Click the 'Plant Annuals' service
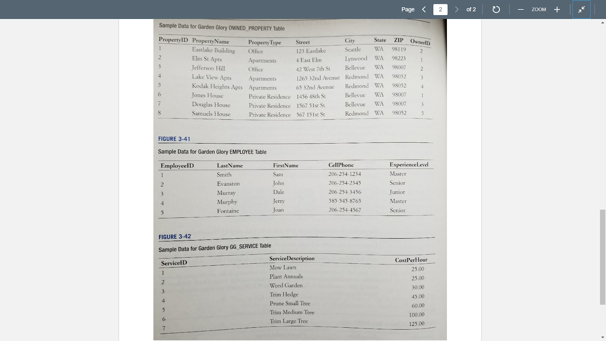This screenshot has height=341, width=606. tap(286, 277)
